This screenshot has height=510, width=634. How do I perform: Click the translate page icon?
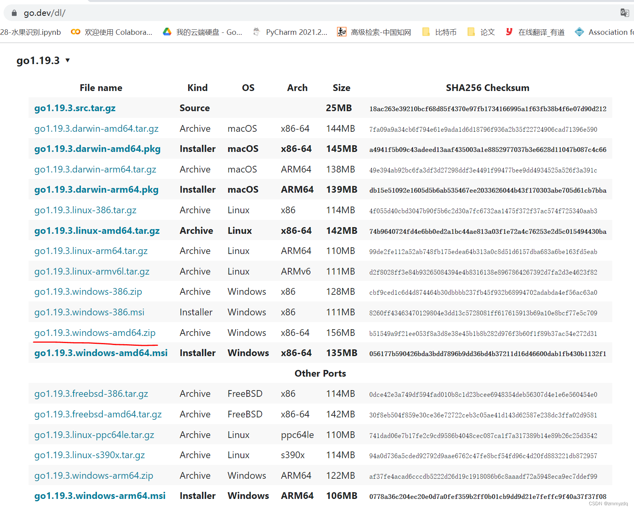(x=624, y=13)
